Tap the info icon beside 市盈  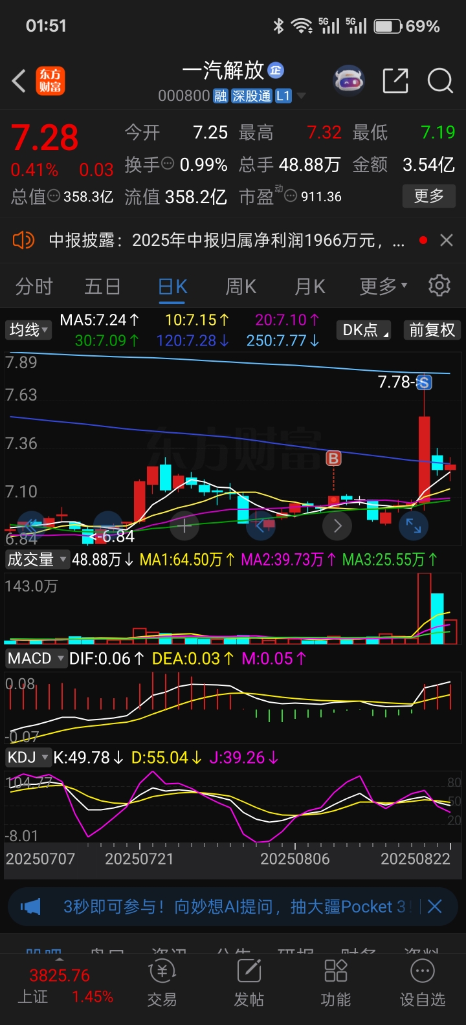291,196
